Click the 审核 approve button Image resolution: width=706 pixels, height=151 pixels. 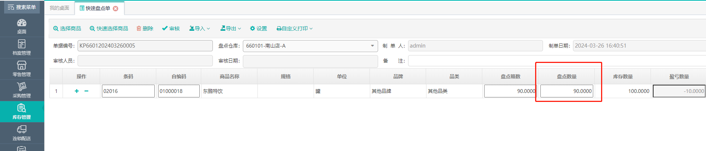click(x=171, y=28)
